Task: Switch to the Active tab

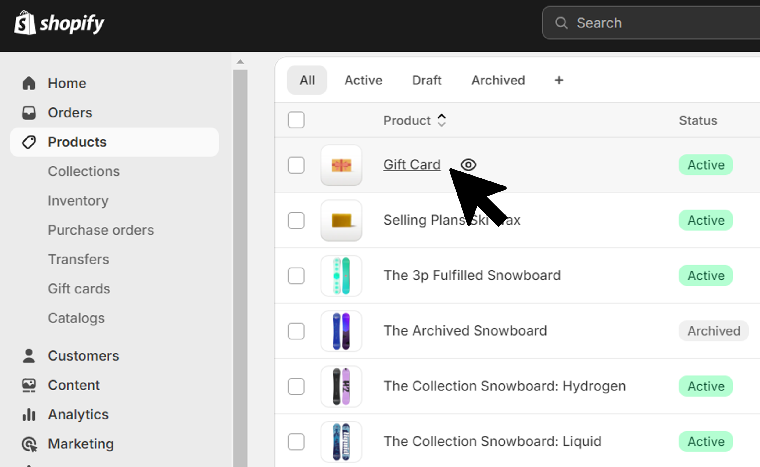Action: (x=363, y=80)
